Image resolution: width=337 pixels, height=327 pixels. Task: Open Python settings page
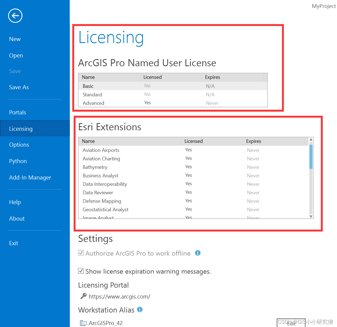tap(18, 161)
